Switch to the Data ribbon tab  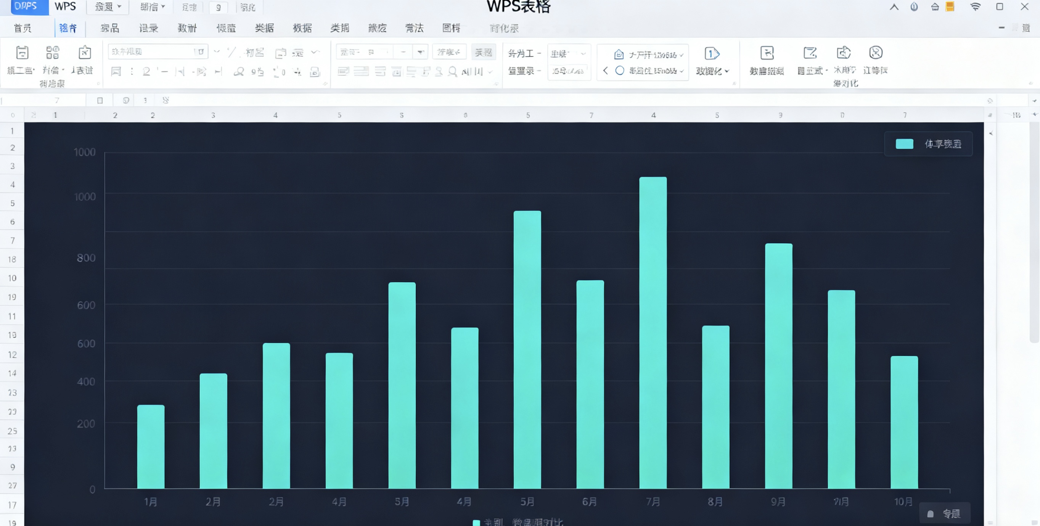303,28
